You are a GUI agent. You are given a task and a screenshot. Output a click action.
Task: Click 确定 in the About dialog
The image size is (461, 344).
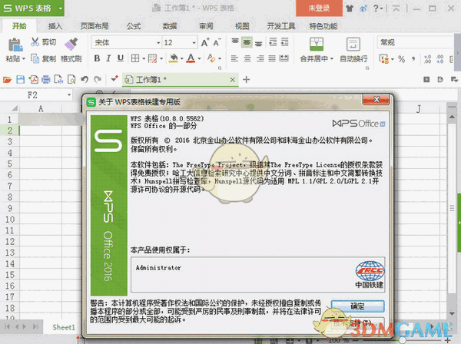(357, 306)
